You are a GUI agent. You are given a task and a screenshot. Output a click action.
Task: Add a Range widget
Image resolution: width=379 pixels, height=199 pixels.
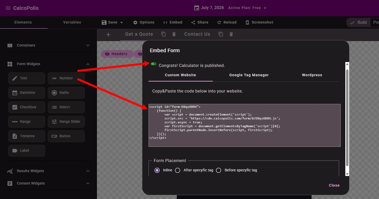(27, 121)
